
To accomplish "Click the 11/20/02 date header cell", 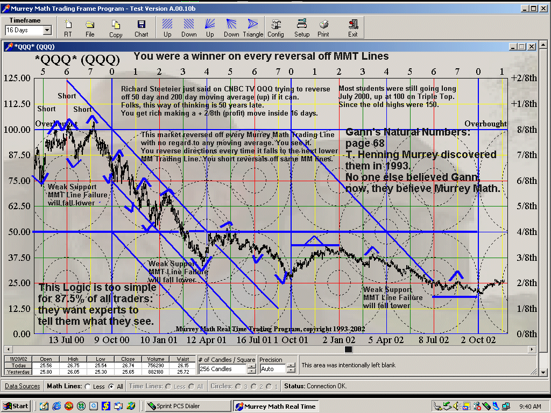I will pyautogui.click(x=18, y=359).
